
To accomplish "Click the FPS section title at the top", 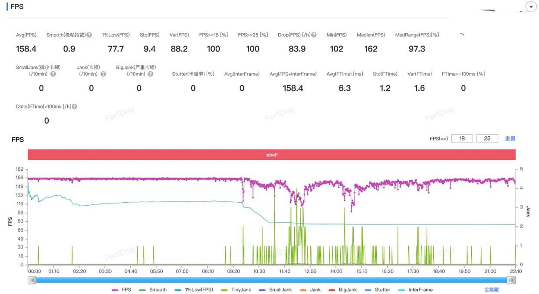I will point(17,7).
